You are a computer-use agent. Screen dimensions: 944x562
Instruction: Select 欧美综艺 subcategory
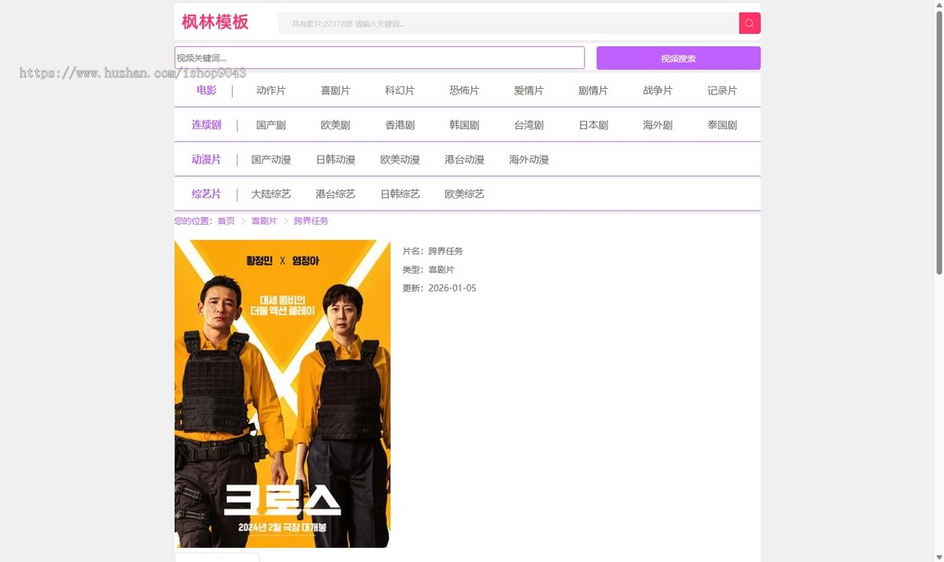pos(464,194)
